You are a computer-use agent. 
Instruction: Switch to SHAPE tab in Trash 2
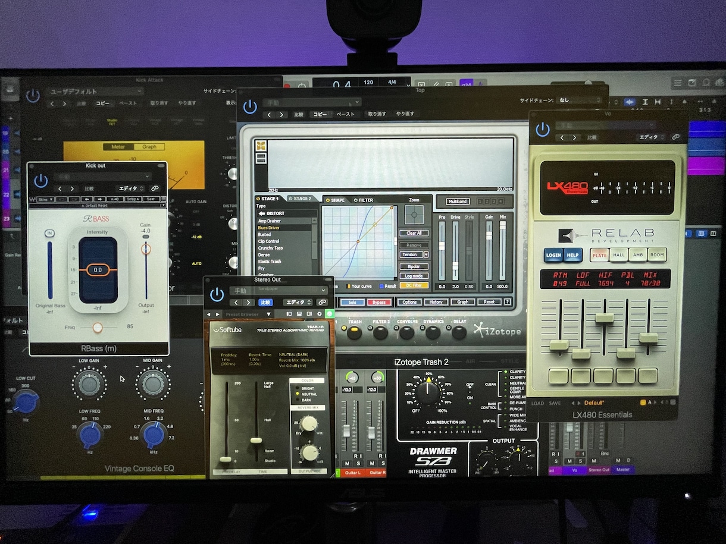click(336, 200)
